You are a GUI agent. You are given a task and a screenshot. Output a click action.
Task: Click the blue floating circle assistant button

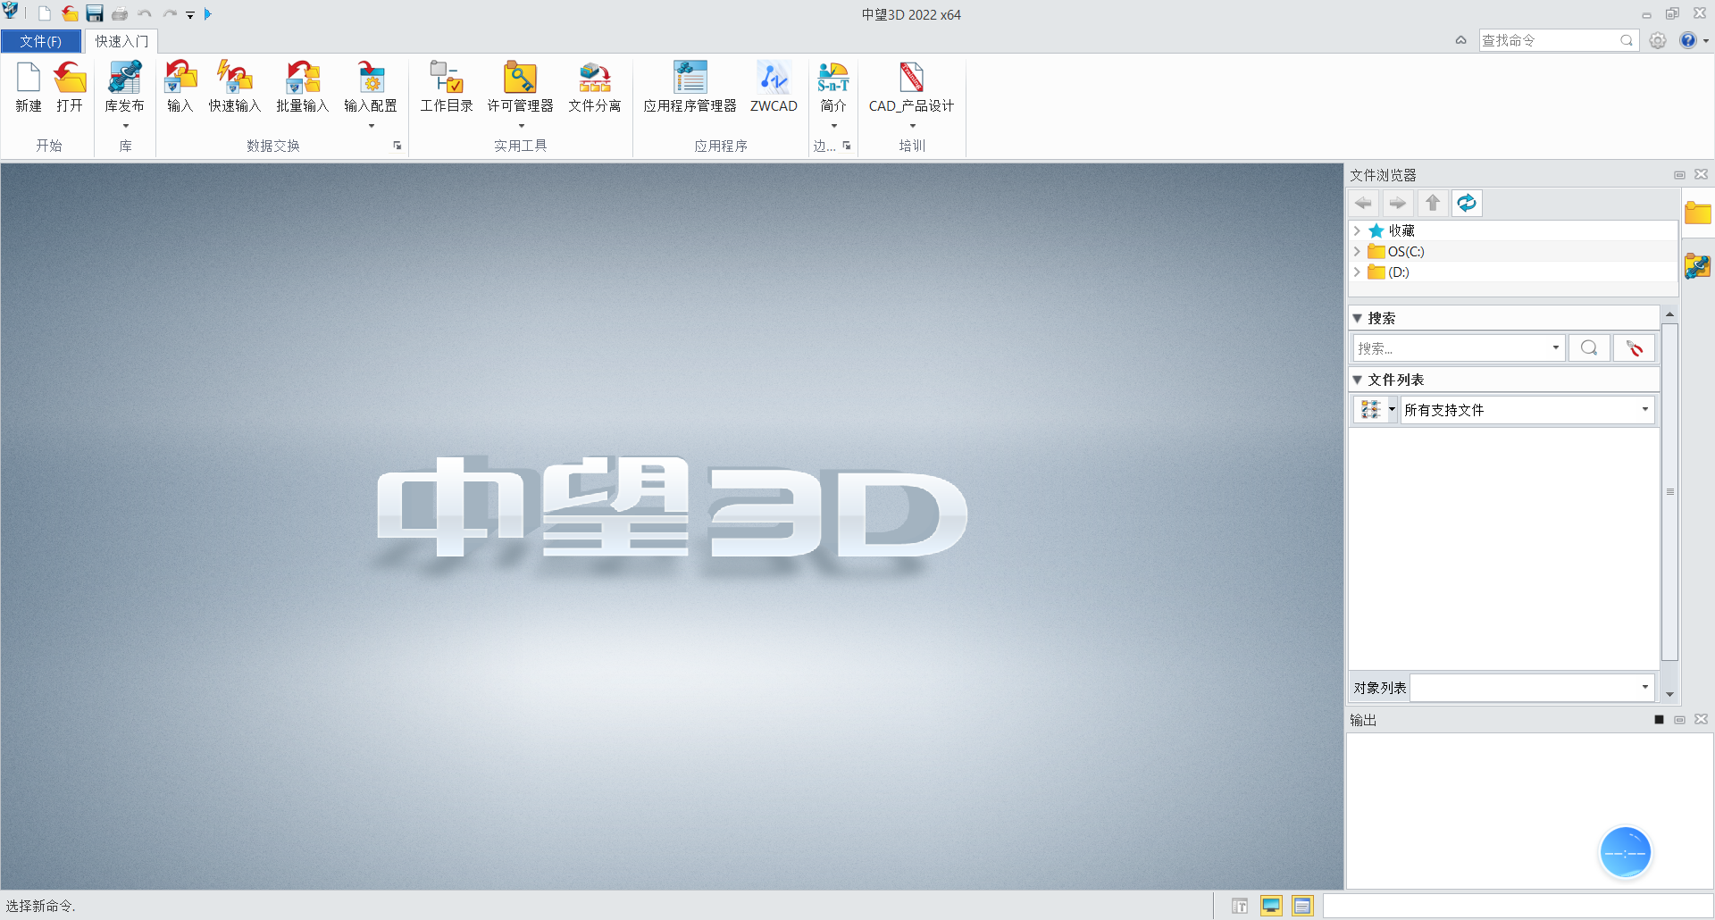pyautogui.click(x=1625, y=853)
